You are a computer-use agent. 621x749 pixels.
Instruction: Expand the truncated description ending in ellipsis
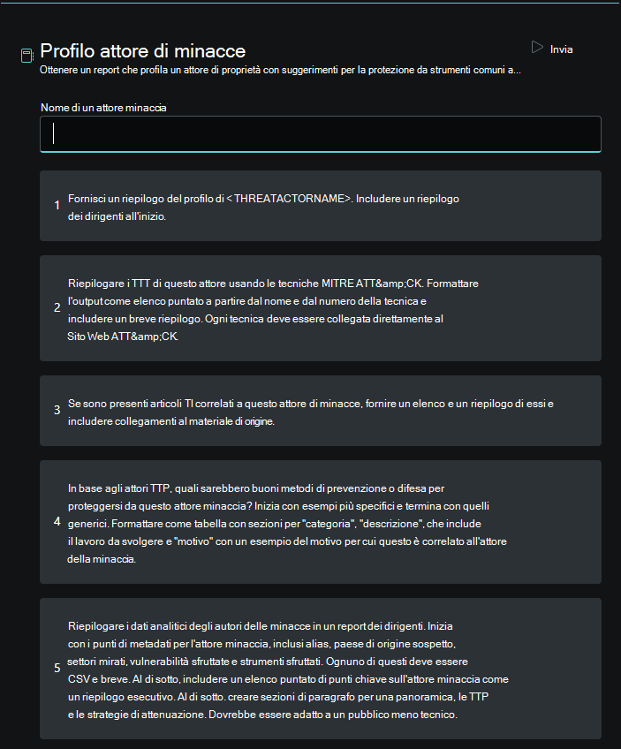point(516,70)
